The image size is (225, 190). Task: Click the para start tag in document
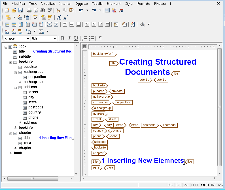point(97,168)
